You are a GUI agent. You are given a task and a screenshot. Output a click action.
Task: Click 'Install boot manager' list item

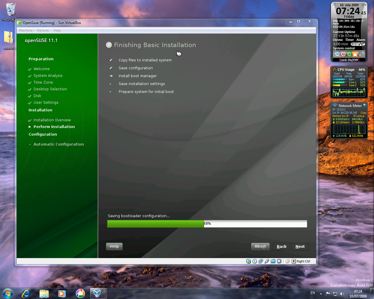pos(138,76)
